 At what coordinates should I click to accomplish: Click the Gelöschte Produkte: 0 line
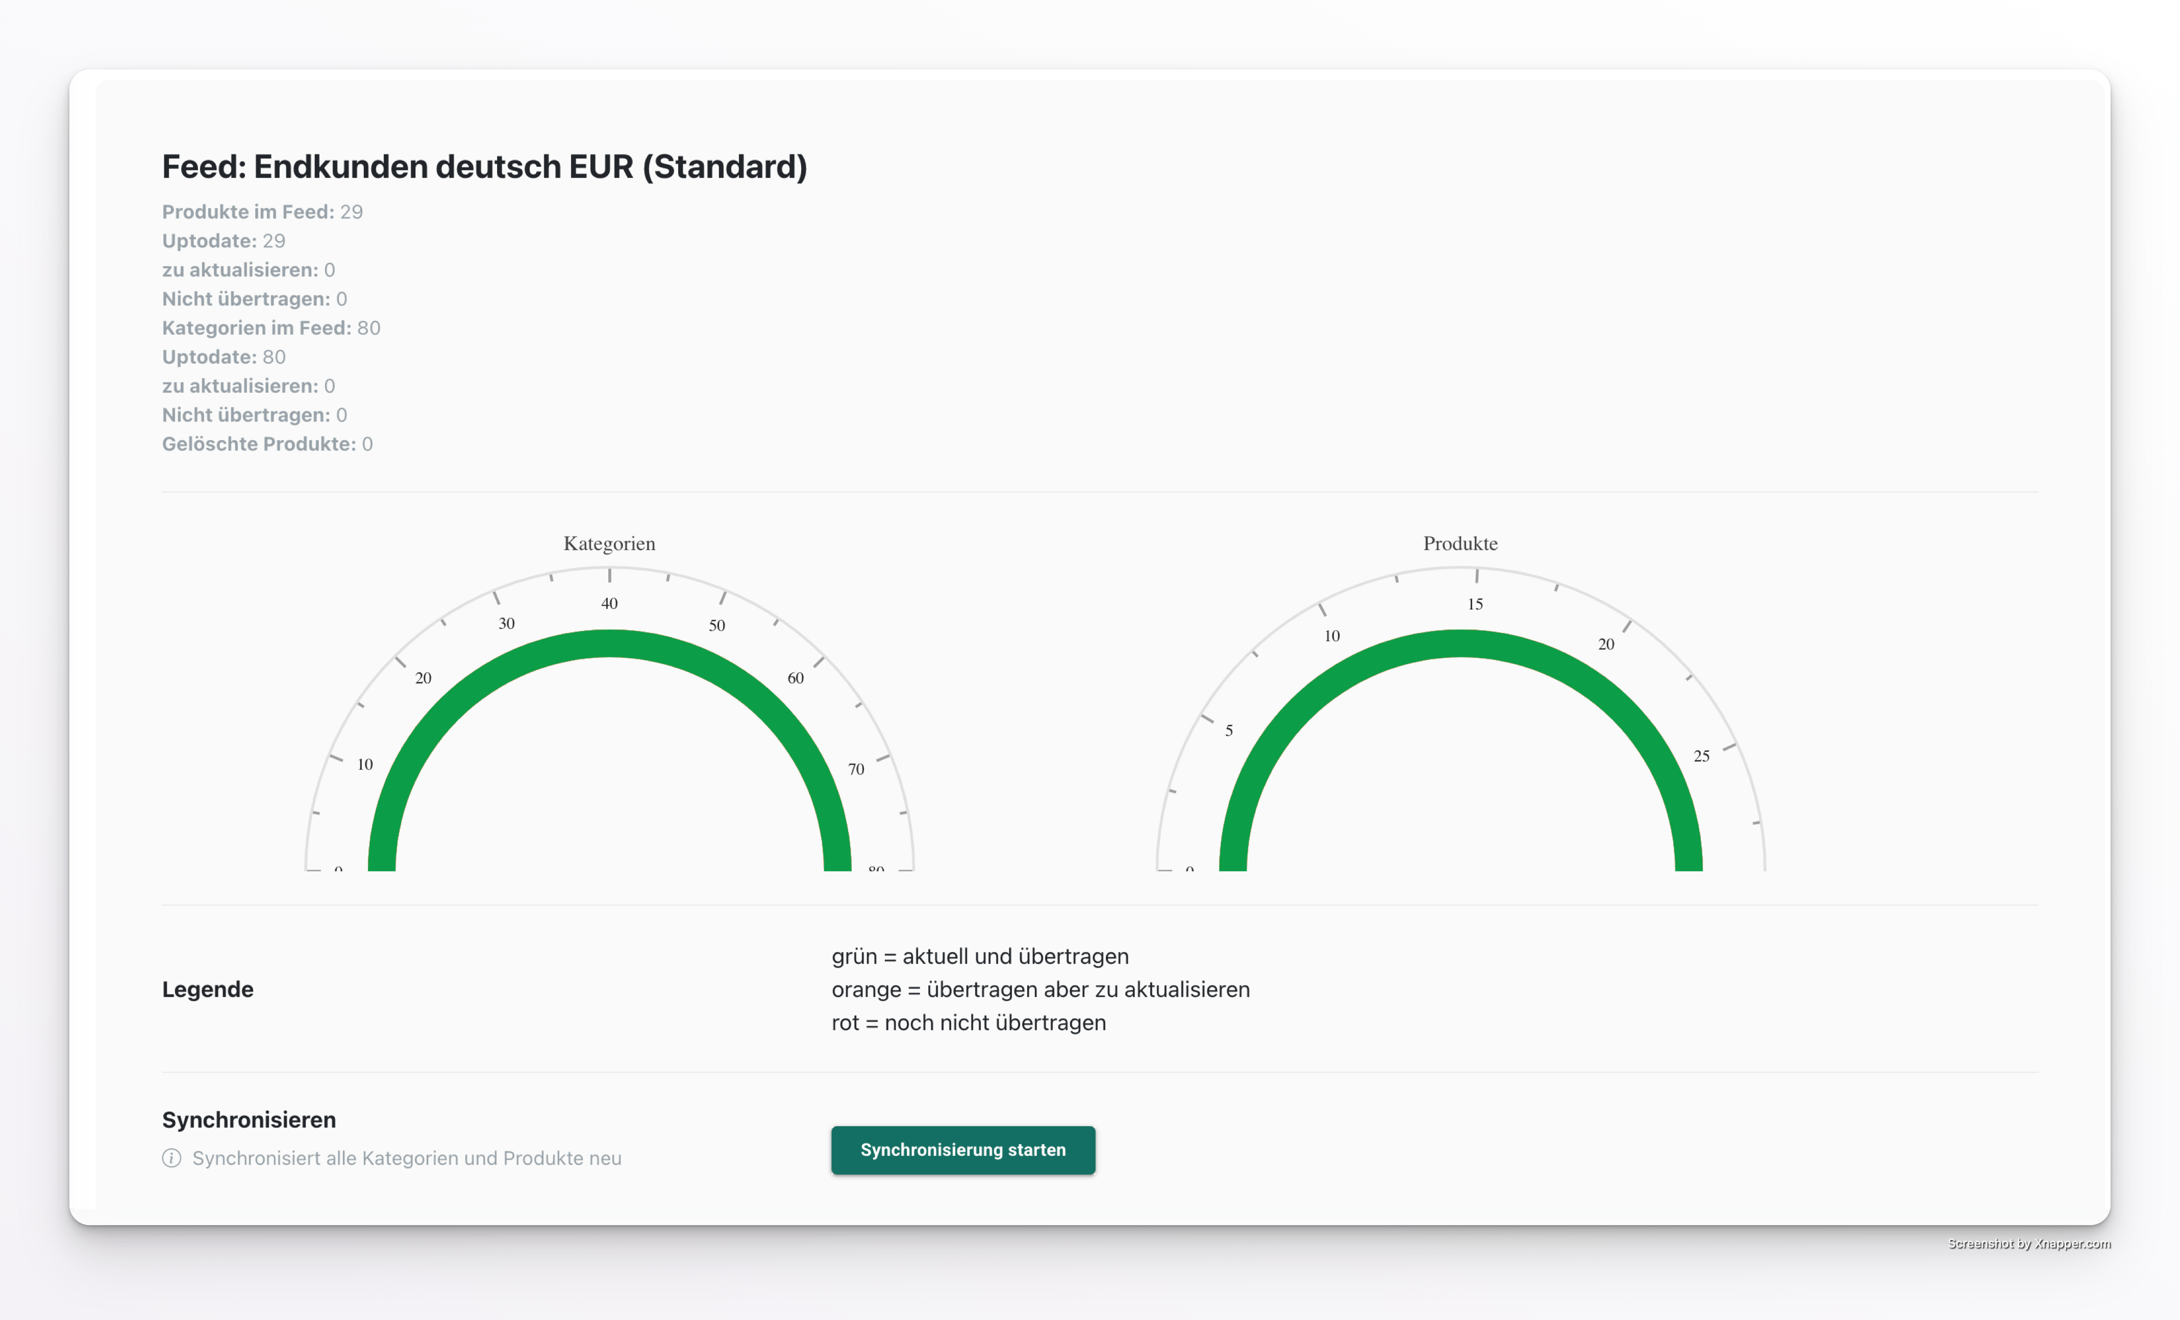[x=267, y=444]
